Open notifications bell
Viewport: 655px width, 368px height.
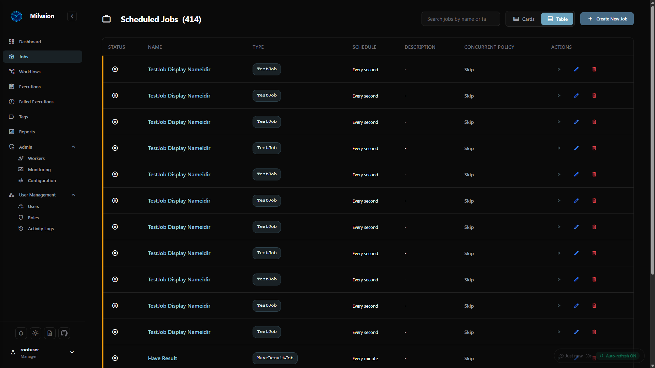coord(21,333)
